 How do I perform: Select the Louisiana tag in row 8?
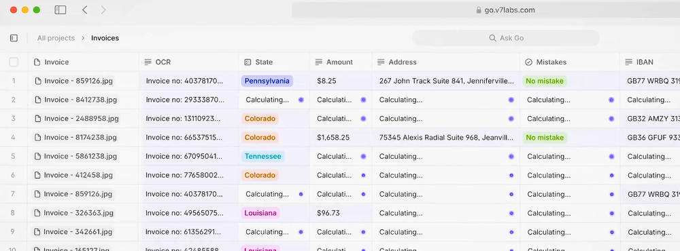click(260, 213)
